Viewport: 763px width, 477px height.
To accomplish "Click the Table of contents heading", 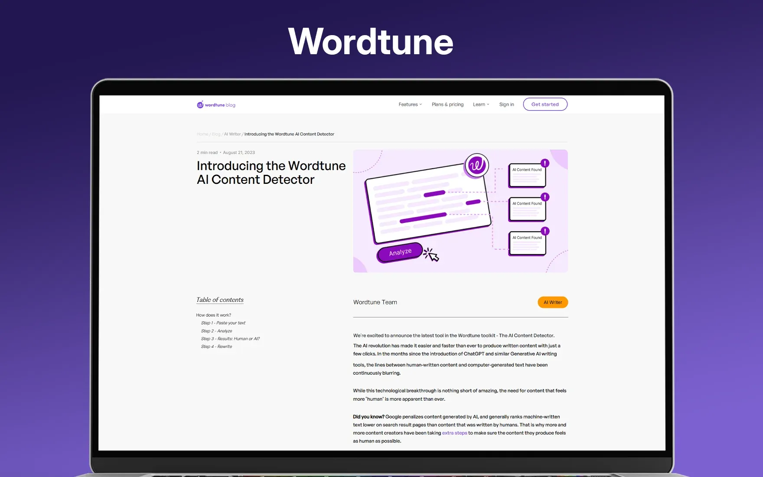I will click(x=220, y=300).
